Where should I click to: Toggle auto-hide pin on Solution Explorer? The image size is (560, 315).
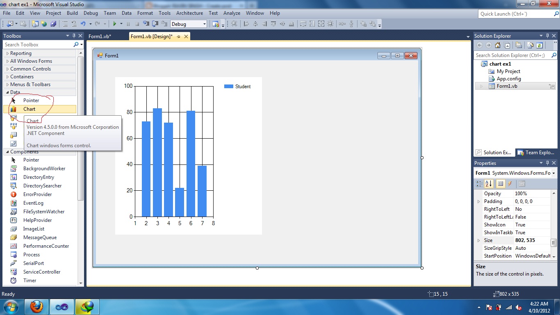click(547, 36)
